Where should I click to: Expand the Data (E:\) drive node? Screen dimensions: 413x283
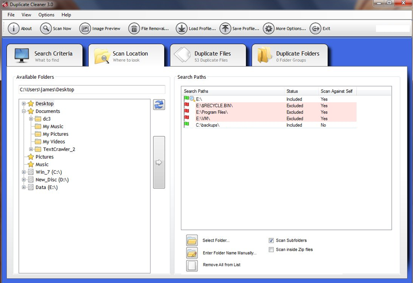24,187
